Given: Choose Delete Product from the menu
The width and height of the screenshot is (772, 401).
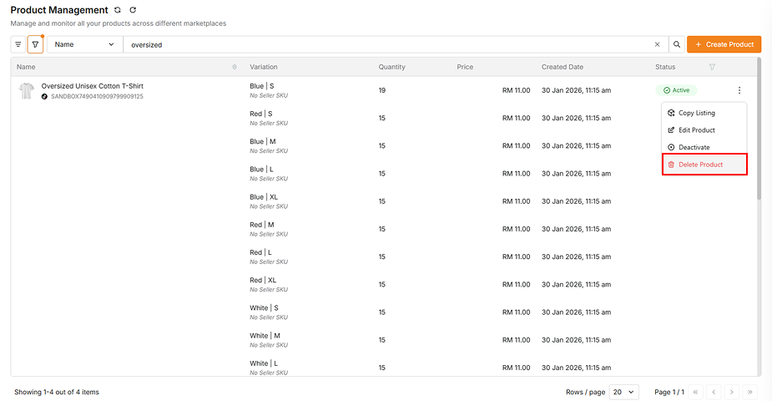Looking at the screenshot, I should [704, 165].
